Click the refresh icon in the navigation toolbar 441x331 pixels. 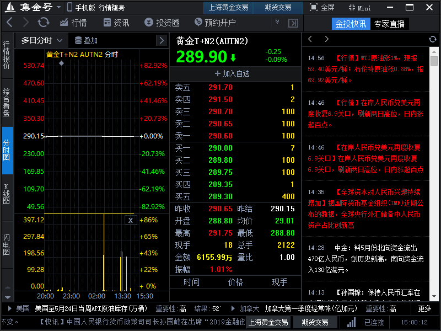point(44,23)
